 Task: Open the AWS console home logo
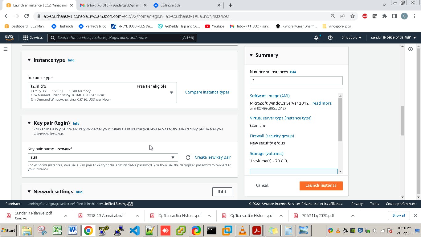[x=9, y=37]
